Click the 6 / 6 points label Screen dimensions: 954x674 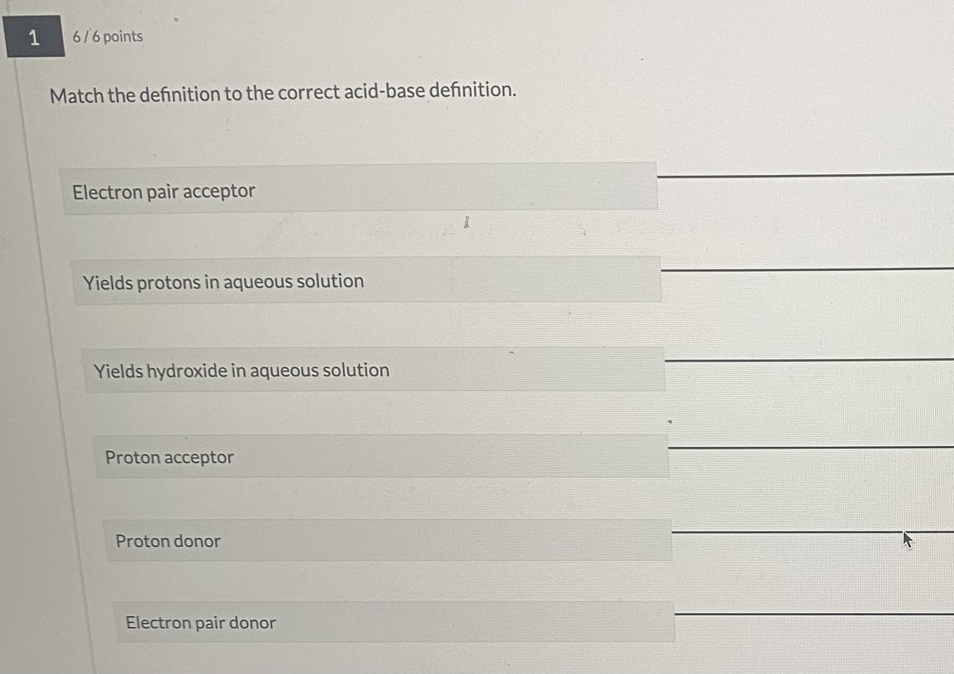[107, 36]
